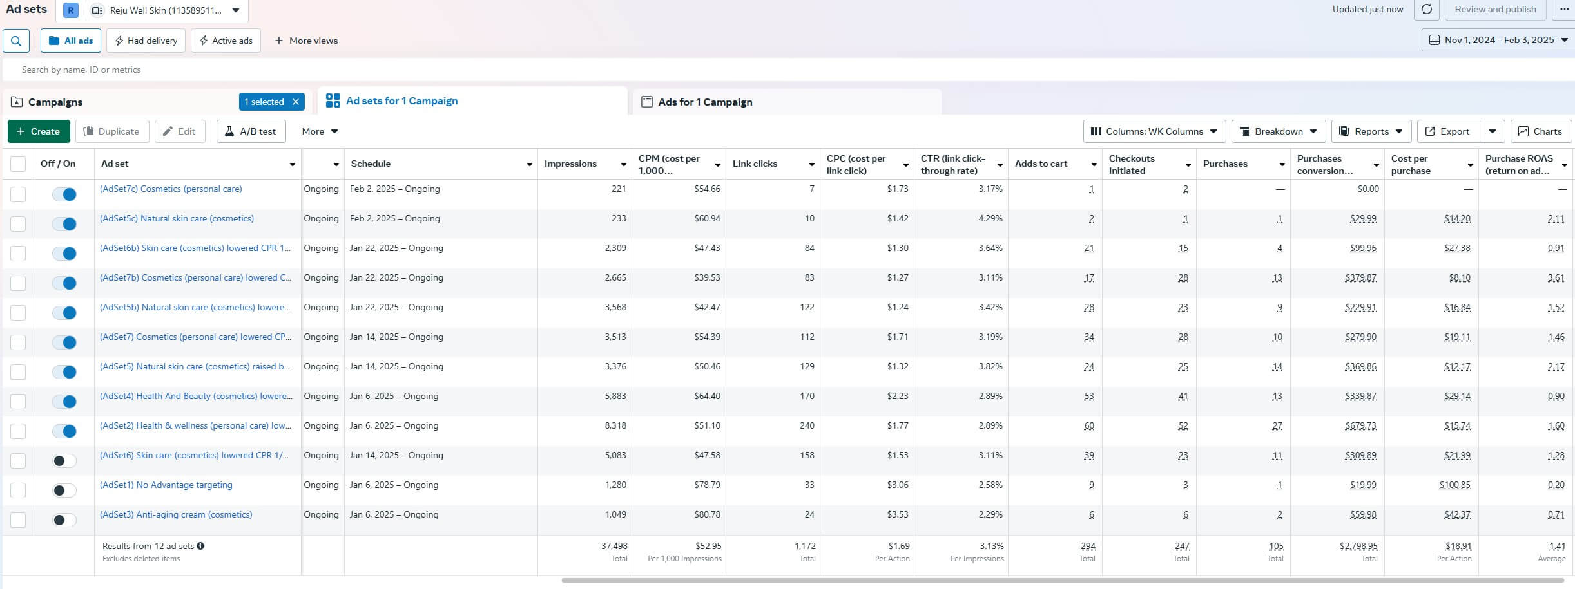Open the date range picker
1575x589 pixels.
1498,40
